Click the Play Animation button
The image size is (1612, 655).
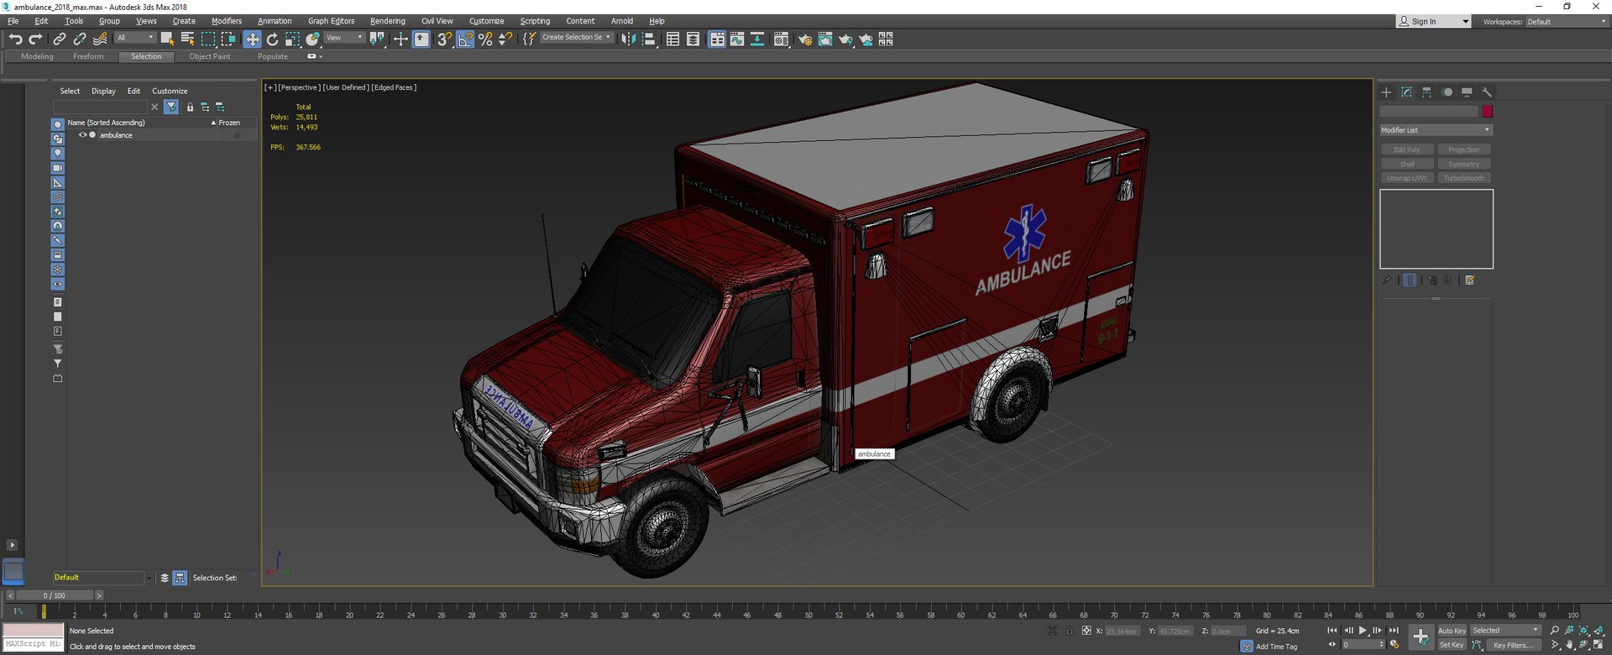pos(1363,631)
